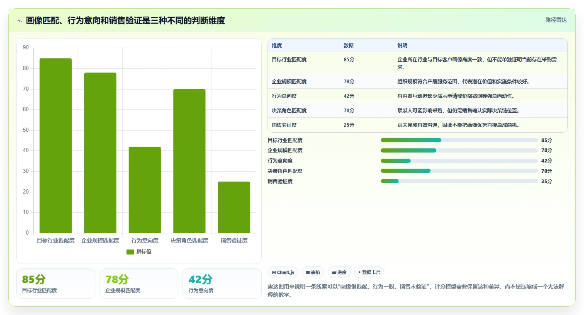
Task: Click the 行为意向度 bar in the chart
Action: tap(145, 190)
